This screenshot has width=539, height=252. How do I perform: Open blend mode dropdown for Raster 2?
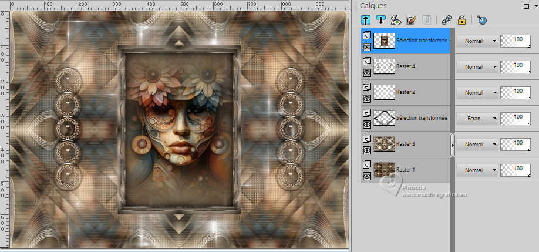tap(477, 92)
